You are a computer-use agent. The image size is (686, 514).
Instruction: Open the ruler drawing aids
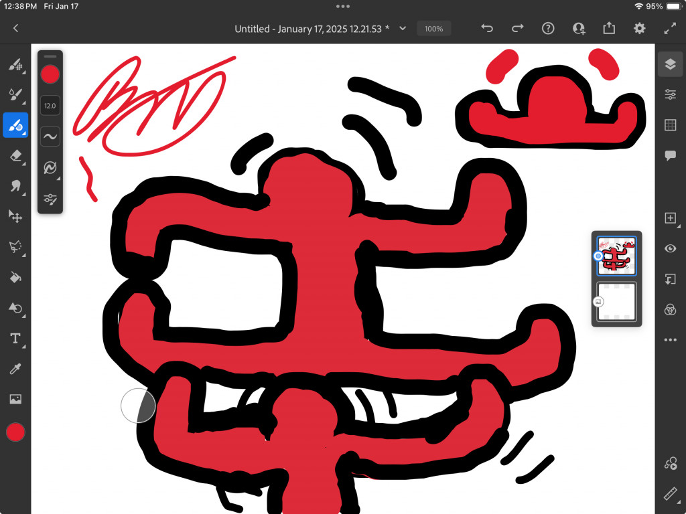(670, 494)
